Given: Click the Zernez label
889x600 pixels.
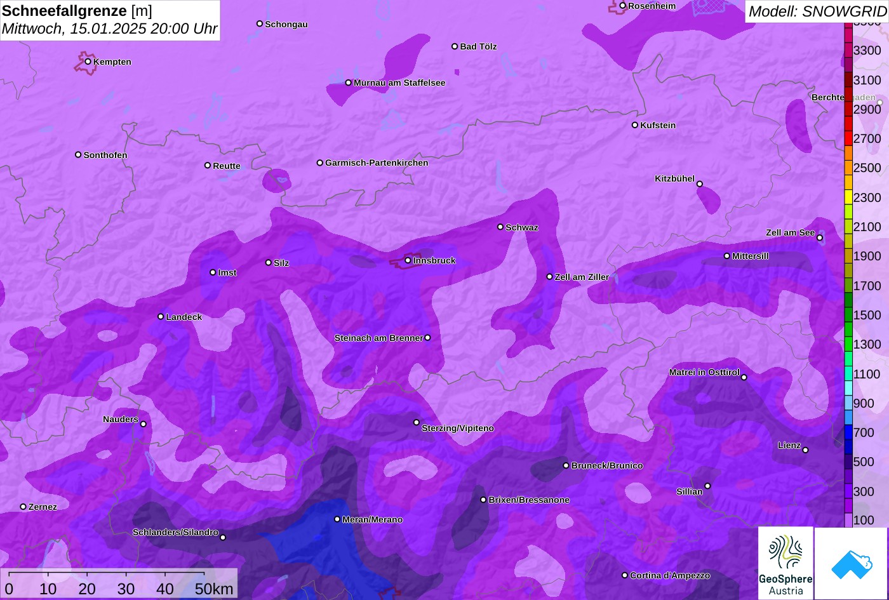Looking at the screenshot, I should (x=43, y=507).
